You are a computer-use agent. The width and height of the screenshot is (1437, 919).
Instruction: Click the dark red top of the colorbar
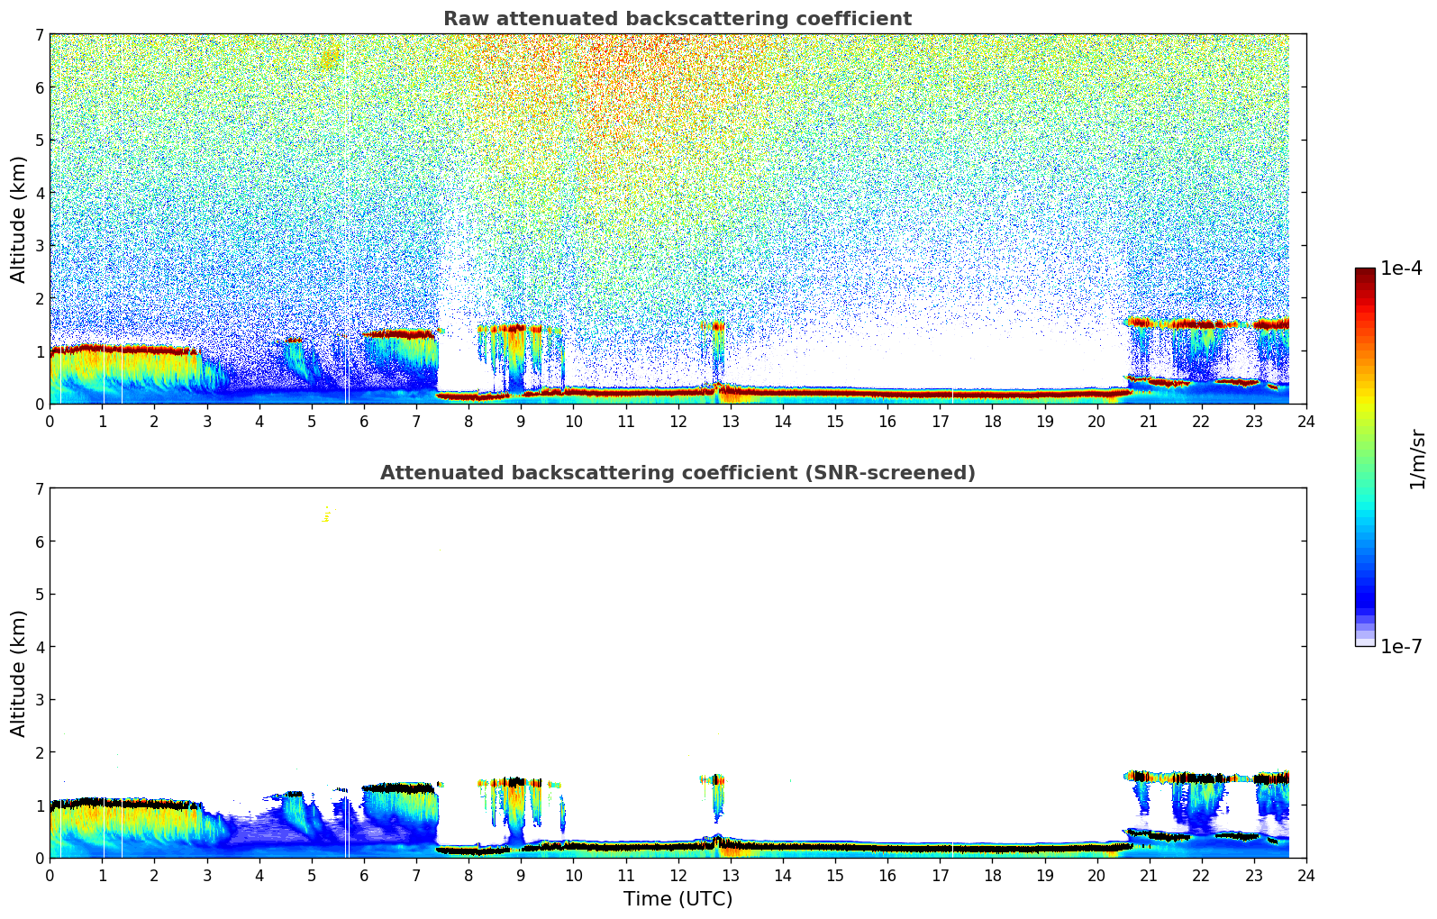(1365, 275)
